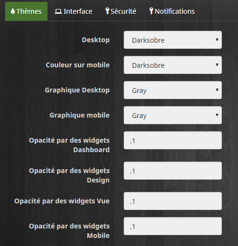Click the key icon beside Notifications
Viewport: 238px width, 246px height.
[x=151, y=11]
